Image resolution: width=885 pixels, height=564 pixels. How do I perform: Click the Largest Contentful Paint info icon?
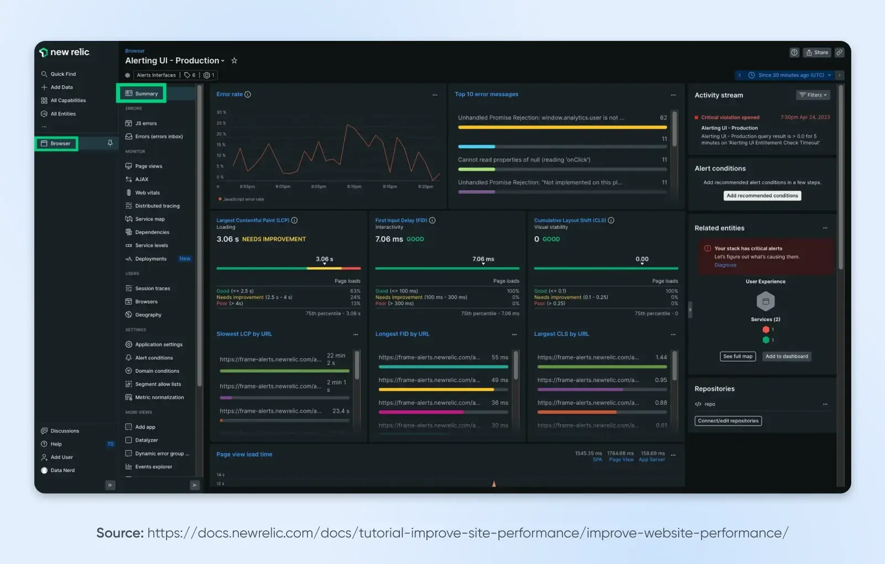pos(294,220)
